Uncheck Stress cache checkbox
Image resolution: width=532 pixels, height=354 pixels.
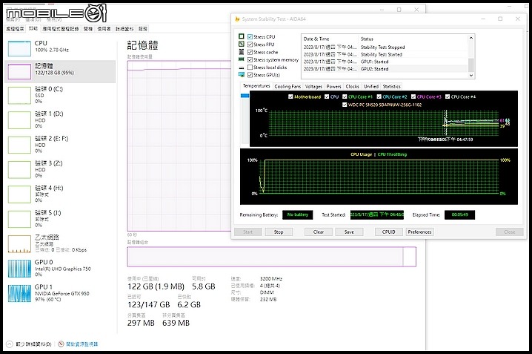[x=250, y=52]
